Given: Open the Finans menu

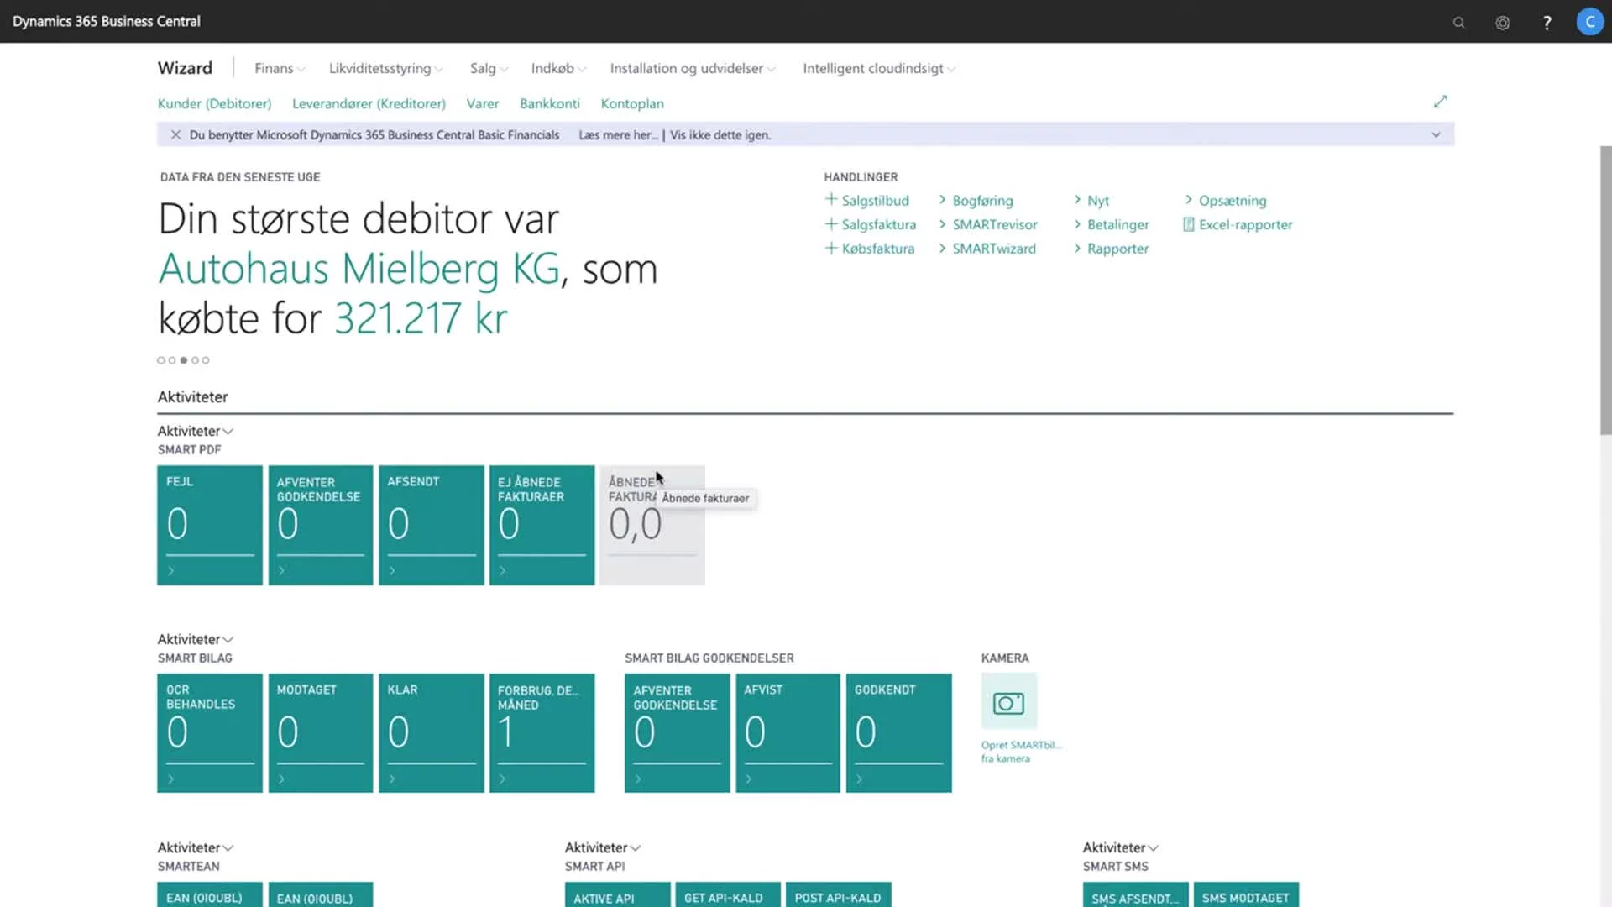Looking at the screenshot, I should pyautogui.click(x=280, y=68).
